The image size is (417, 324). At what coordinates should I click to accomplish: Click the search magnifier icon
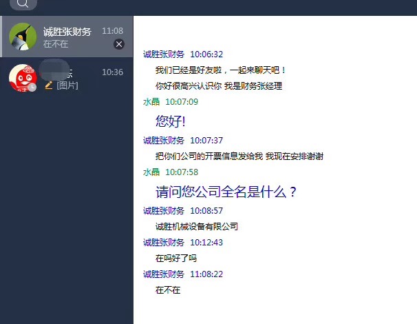click(x=23, y=3)
